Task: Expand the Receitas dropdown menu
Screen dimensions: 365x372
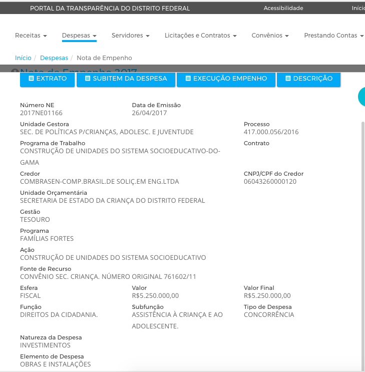Action: point(31,36)
